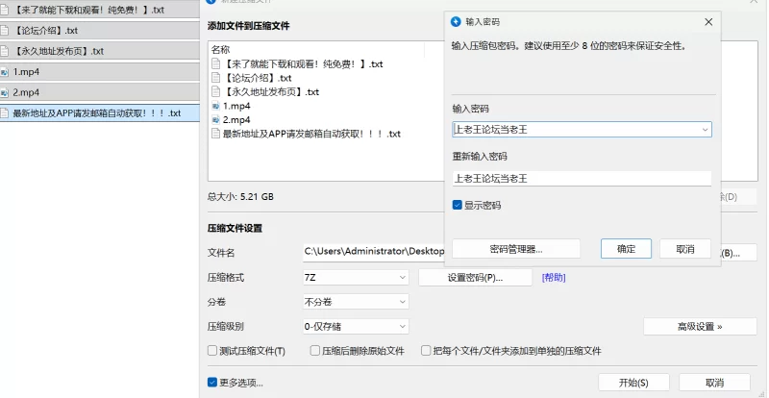Open the 分卷 dropdown
769x398 pixels.
(402, 302)
